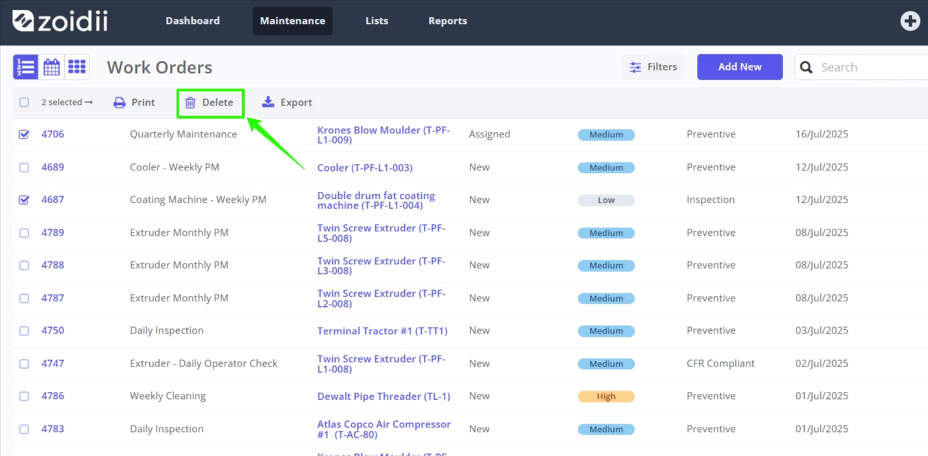Click the High priority badge

pos(606,396)
